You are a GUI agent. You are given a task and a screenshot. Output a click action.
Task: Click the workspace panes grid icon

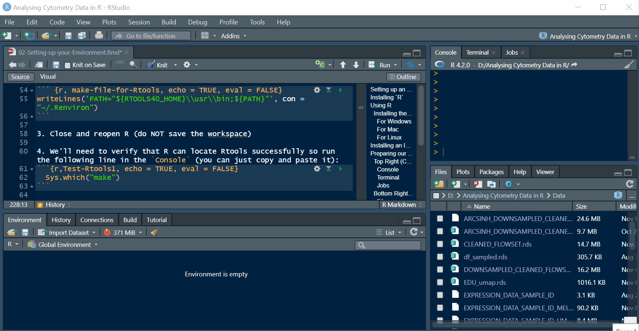[x=205, y=36]
